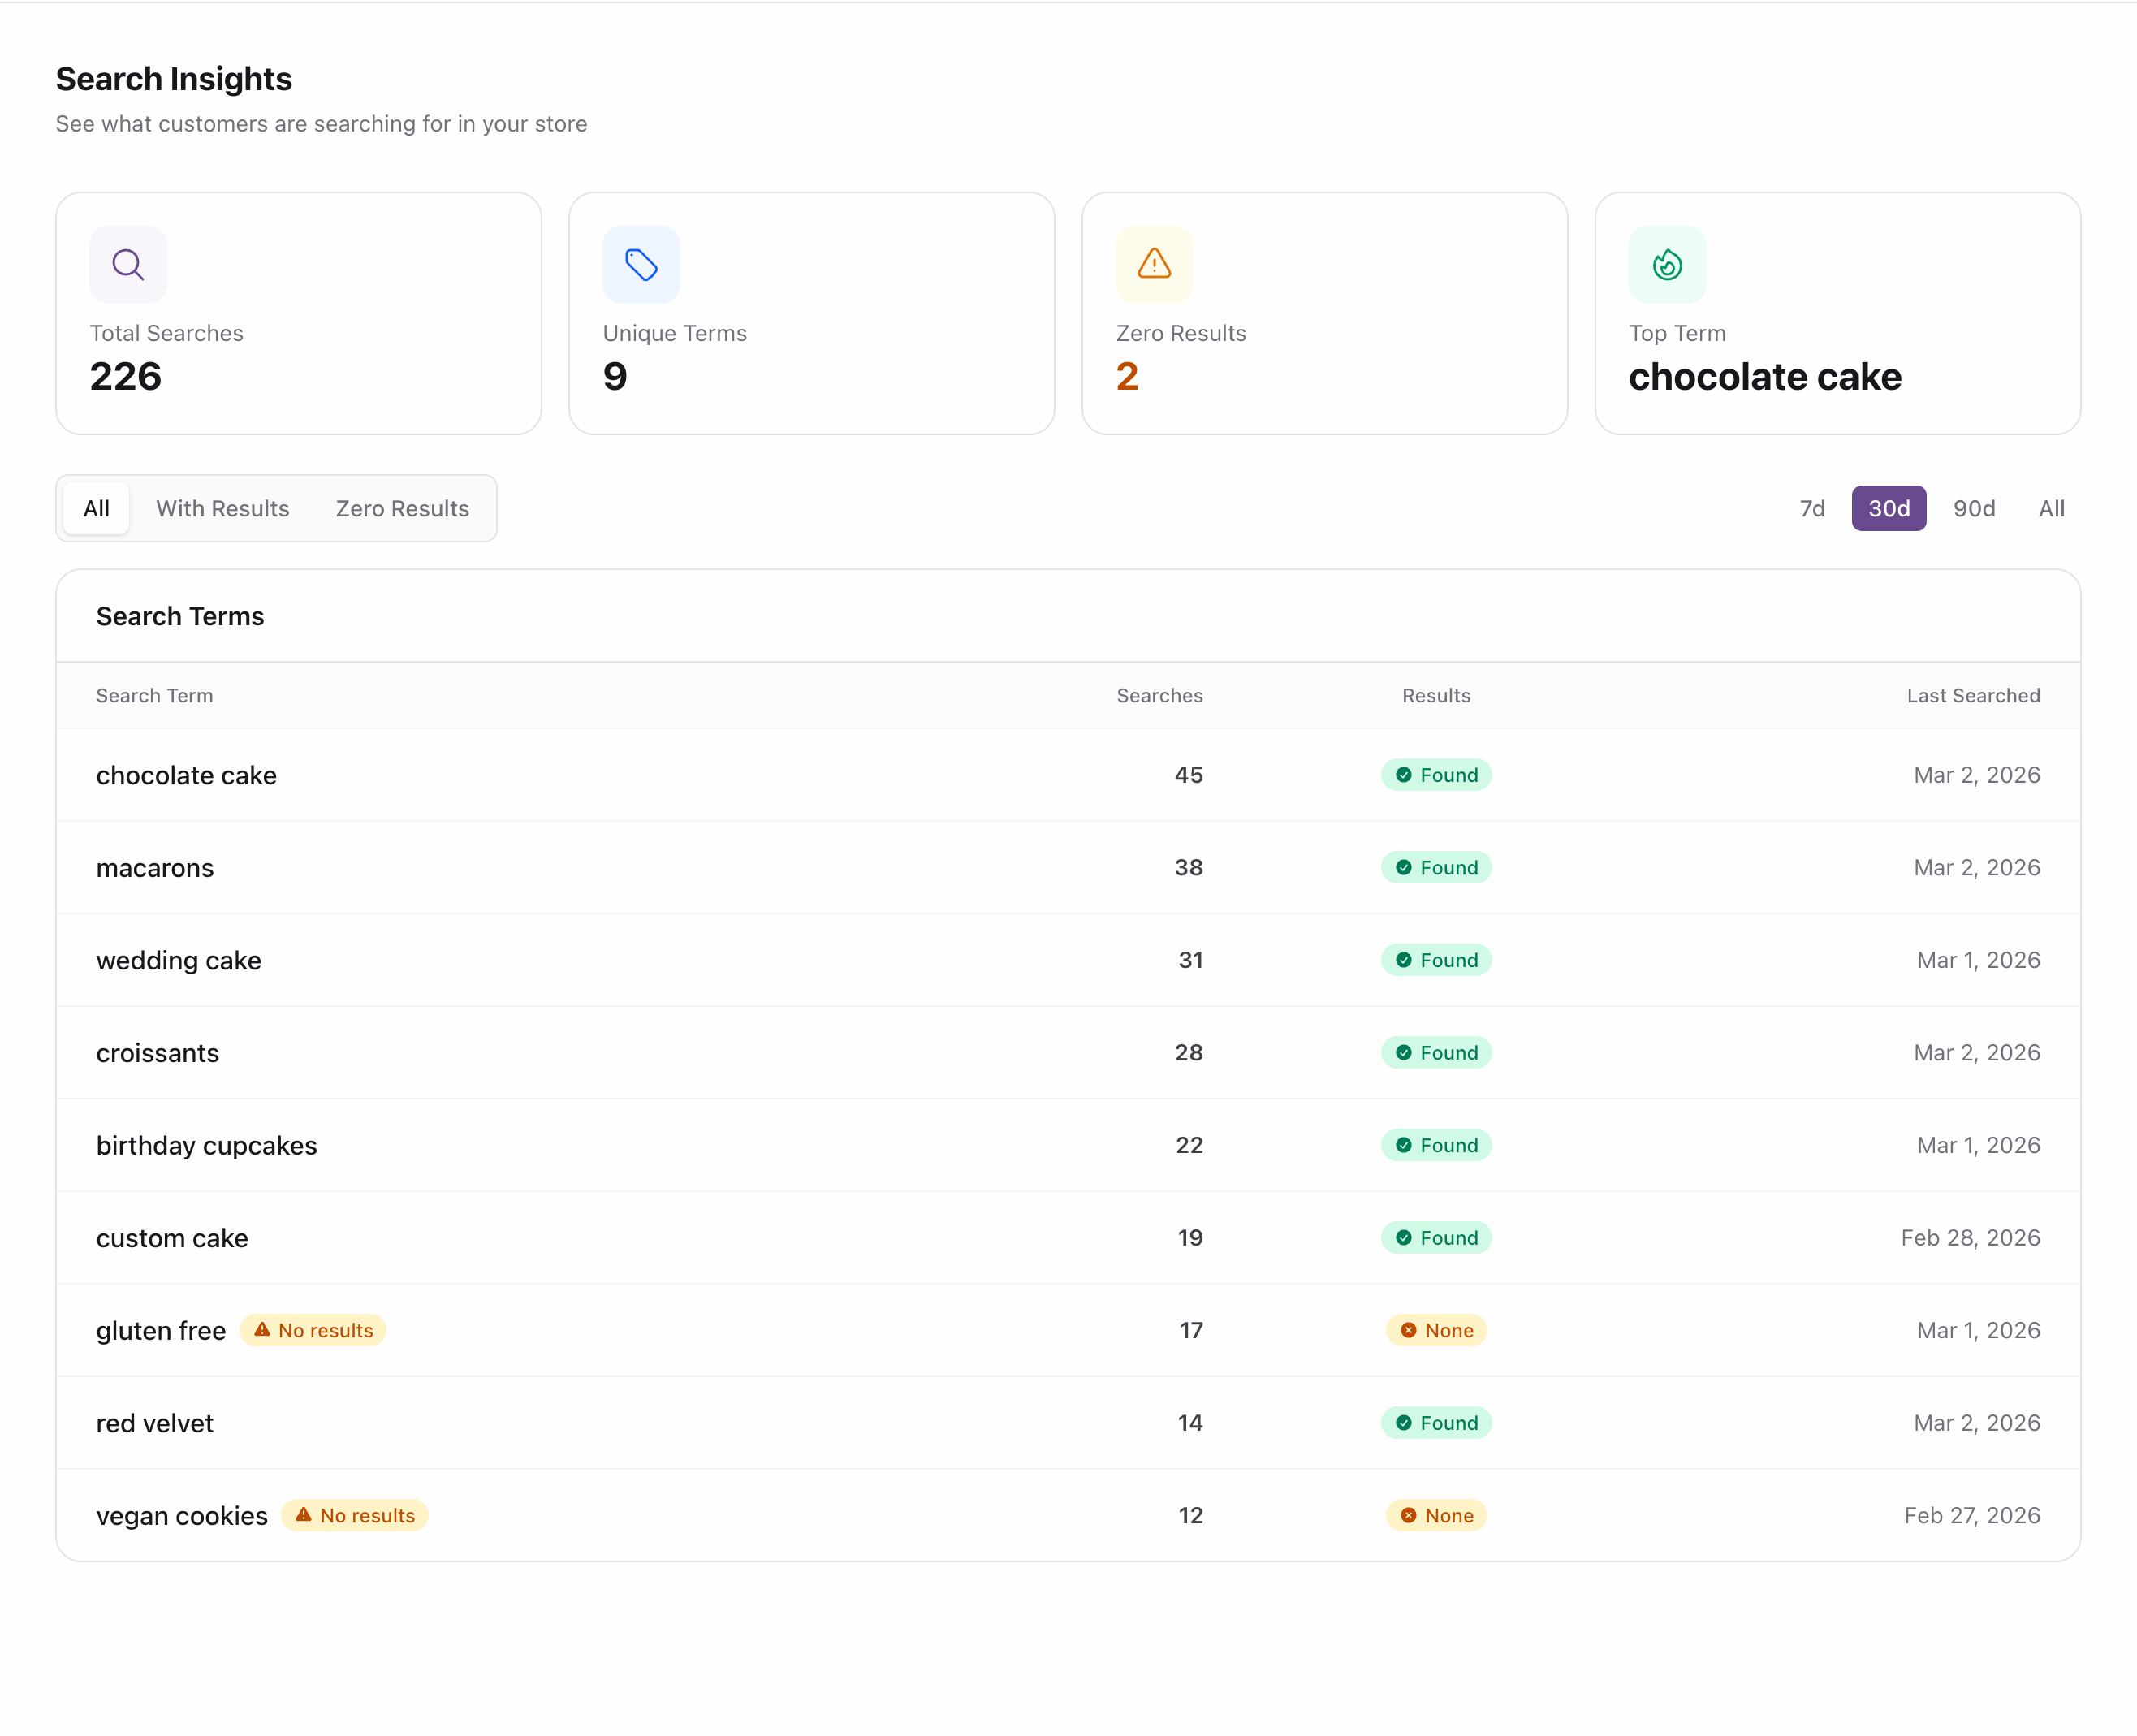Click the orange cross icon on vegan cookies None badge
This screenshot has height=1736, width=2137.
tap(1409, 1515)
